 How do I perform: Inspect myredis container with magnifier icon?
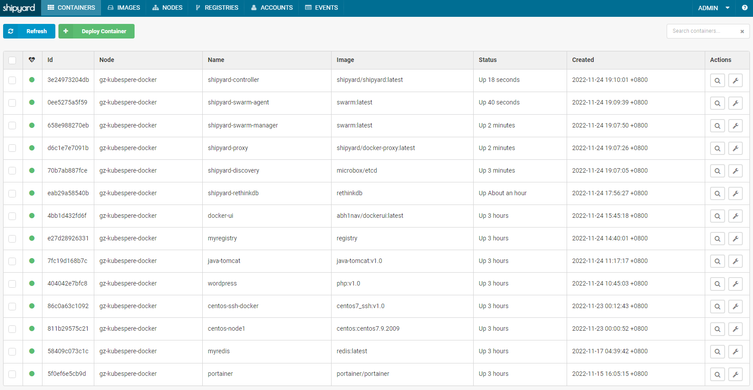[x=717, y=351]
